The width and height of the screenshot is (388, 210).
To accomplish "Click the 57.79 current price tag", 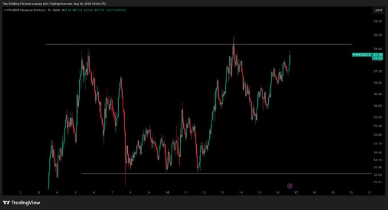I will tap(378, 55).
